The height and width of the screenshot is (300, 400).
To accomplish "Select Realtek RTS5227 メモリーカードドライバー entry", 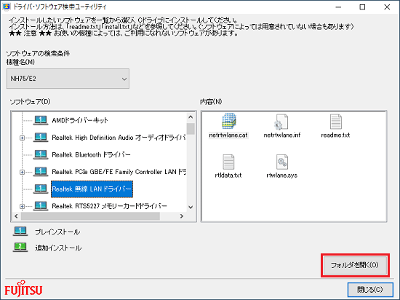I will coord(109,206).
